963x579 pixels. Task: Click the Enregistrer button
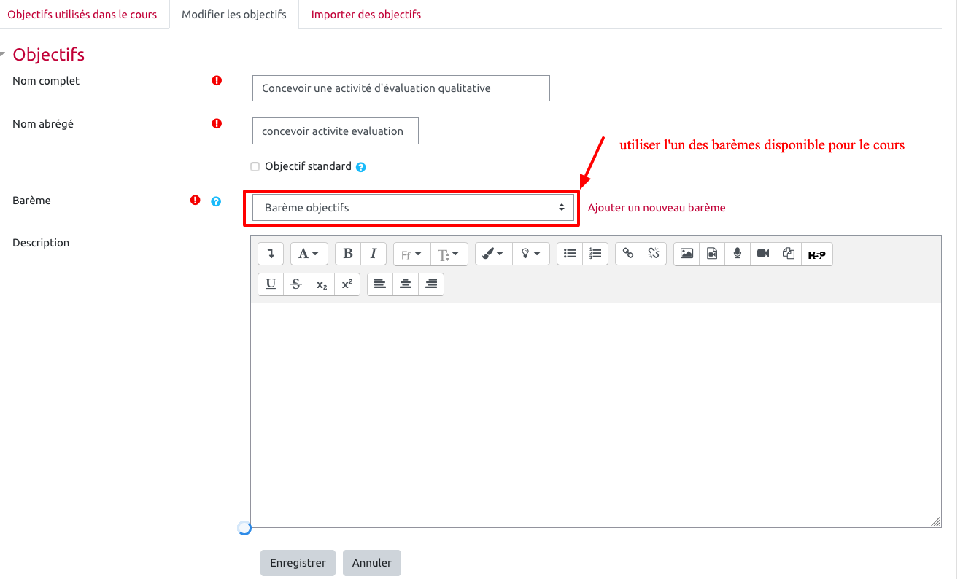(298, 563)
